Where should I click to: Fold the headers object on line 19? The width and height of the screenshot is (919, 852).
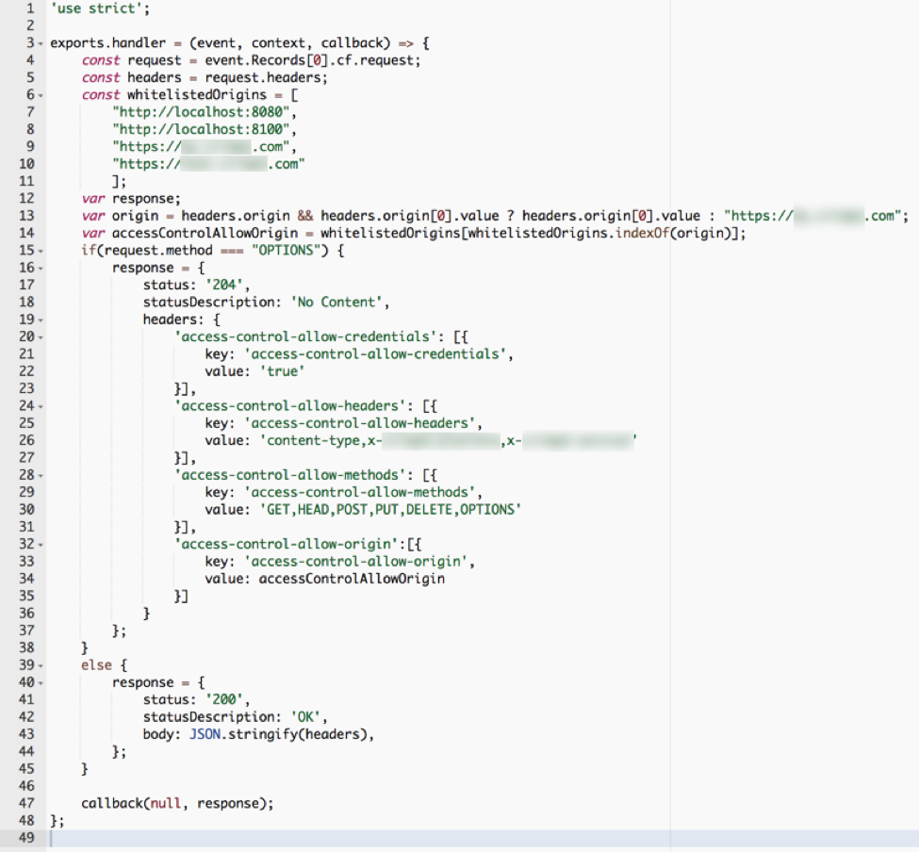[40, 319]
